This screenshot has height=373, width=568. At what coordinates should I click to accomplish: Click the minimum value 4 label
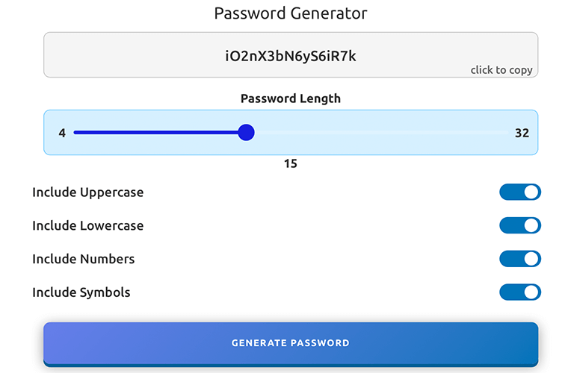coord(62,133)
